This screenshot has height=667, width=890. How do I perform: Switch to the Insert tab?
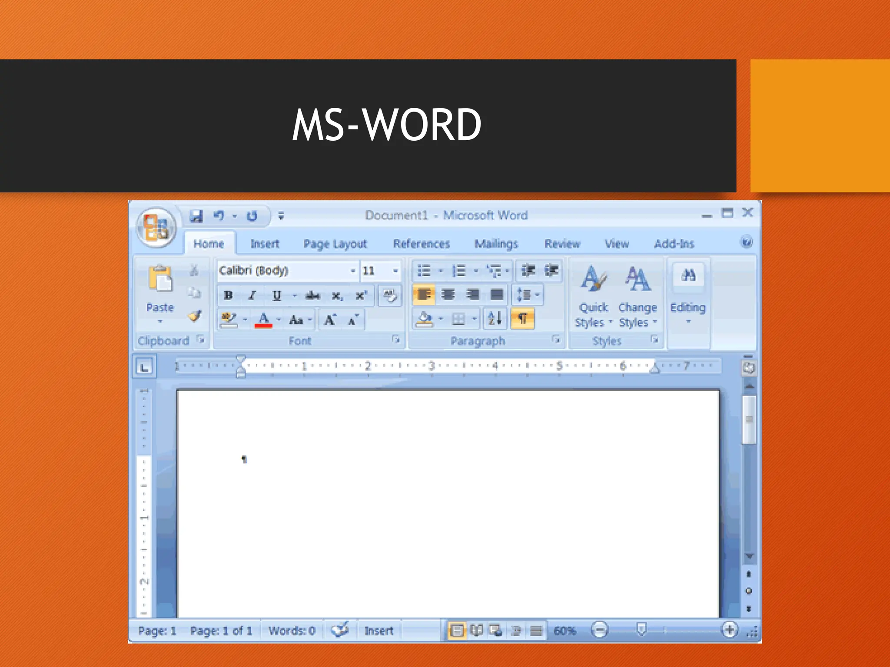click(x=265, y=244)
